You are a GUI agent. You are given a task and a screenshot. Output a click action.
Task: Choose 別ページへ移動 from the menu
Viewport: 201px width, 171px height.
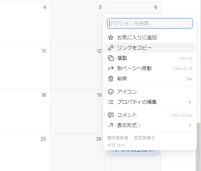point(150,68)
